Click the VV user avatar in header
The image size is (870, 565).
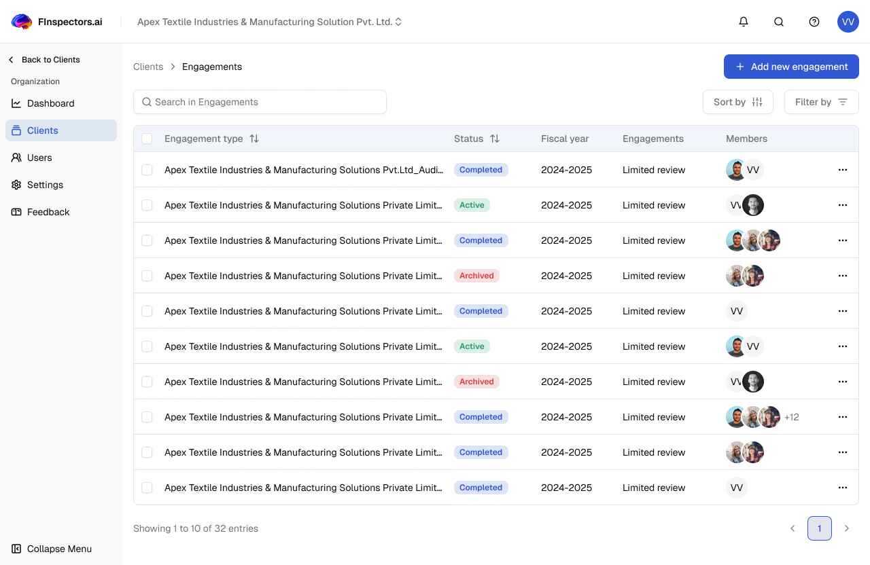[848, 22]
